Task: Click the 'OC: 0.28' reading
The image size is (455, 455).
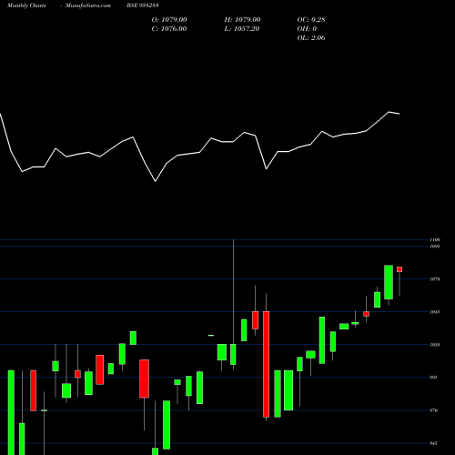Action: click(x=311, y=19)
